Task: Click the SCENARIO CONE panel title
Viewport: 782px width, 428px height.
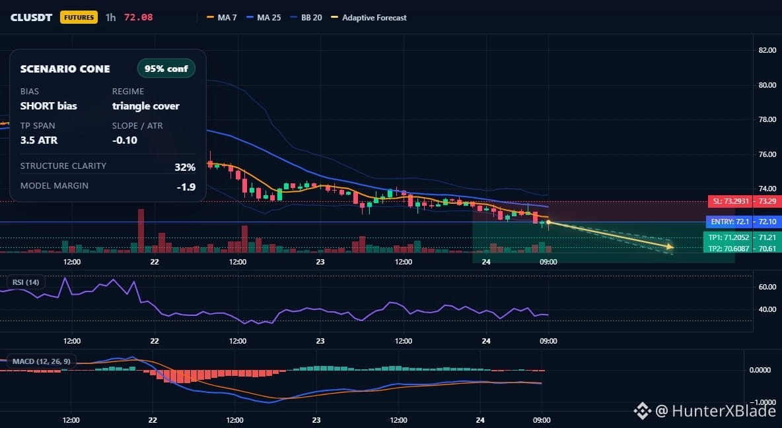Action: (x=65, y=69)
